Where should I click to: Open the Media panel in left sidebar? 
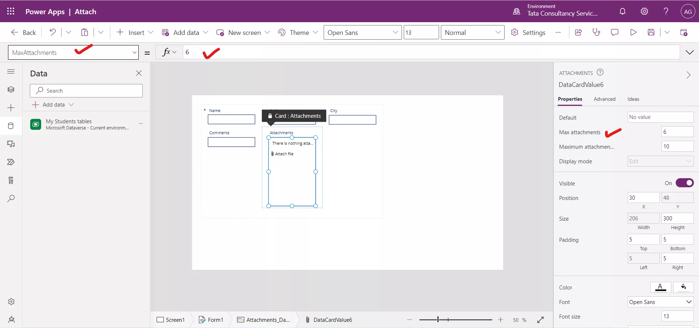(11, 144)
